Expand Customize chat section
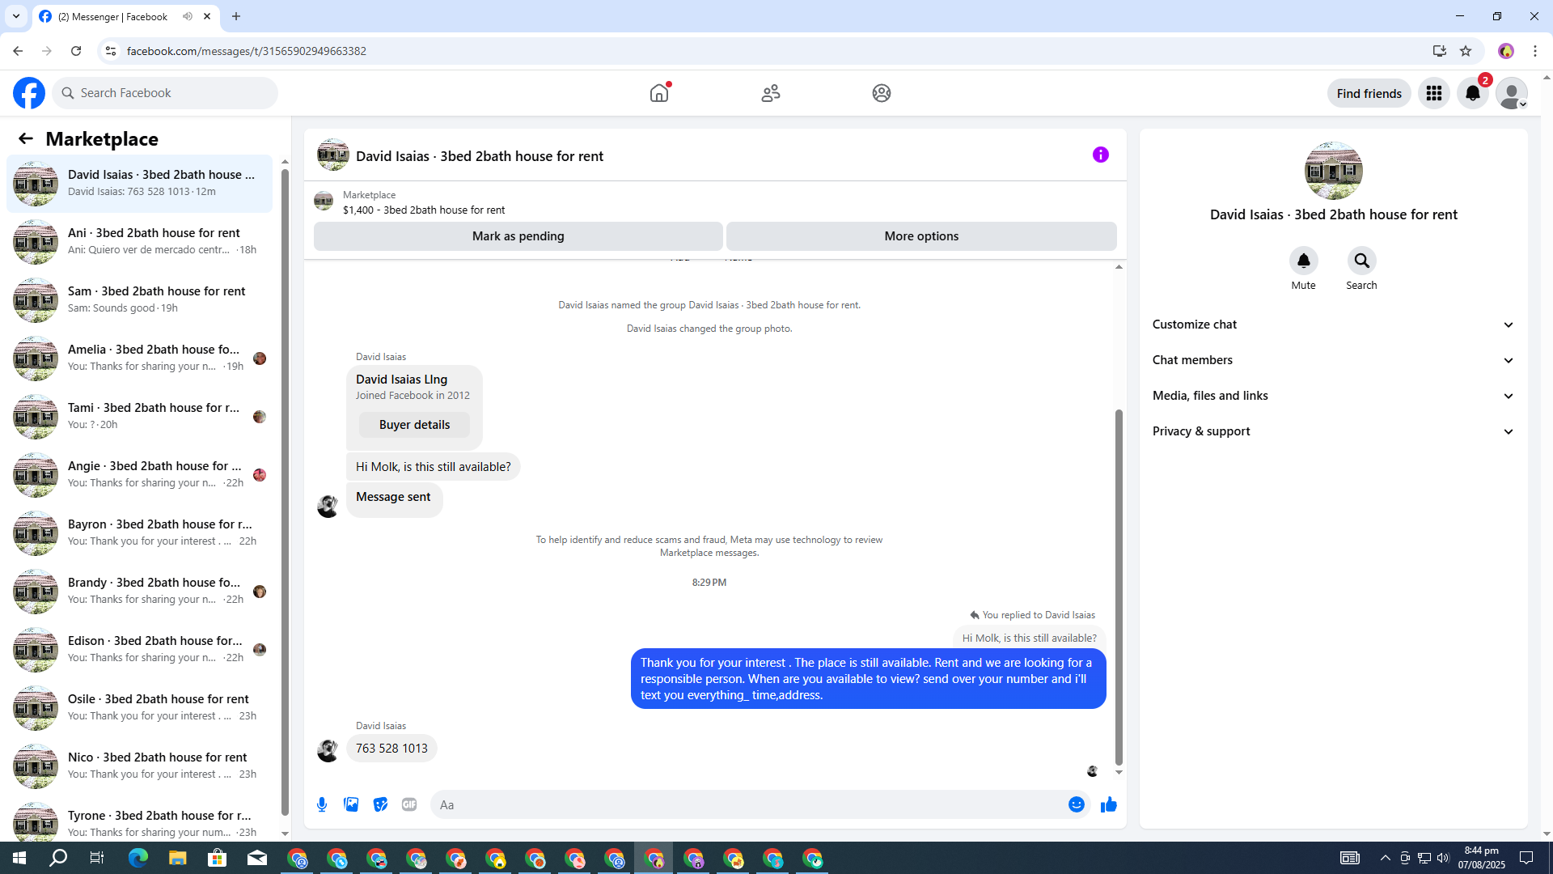The width and height of the screenshot is (1553, 874). [1334, 325]
